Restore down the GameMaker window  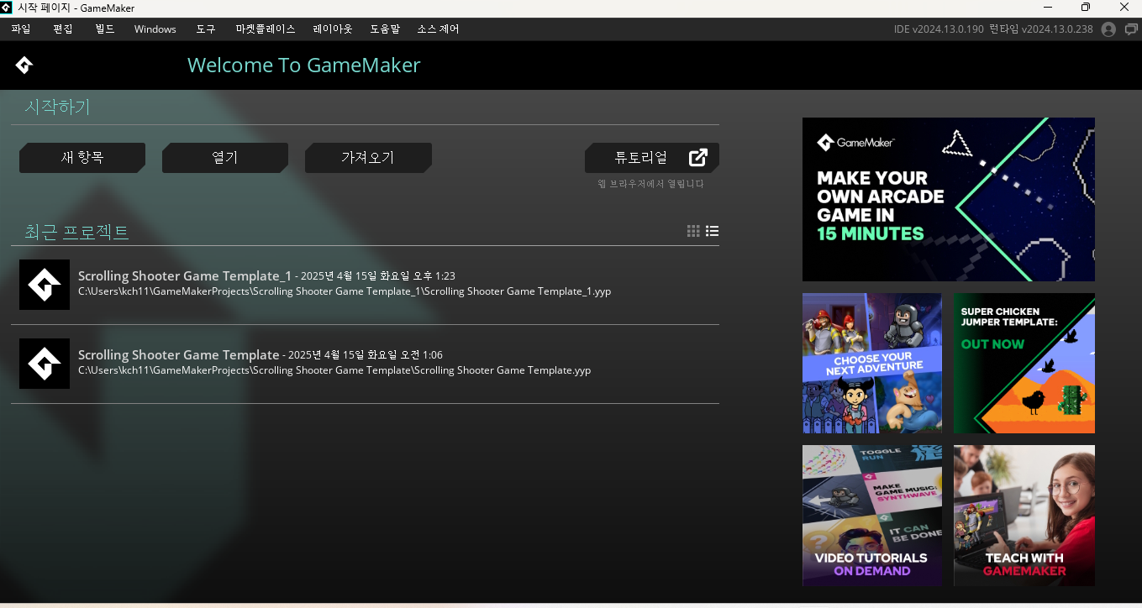click(x=1085, y=8)
